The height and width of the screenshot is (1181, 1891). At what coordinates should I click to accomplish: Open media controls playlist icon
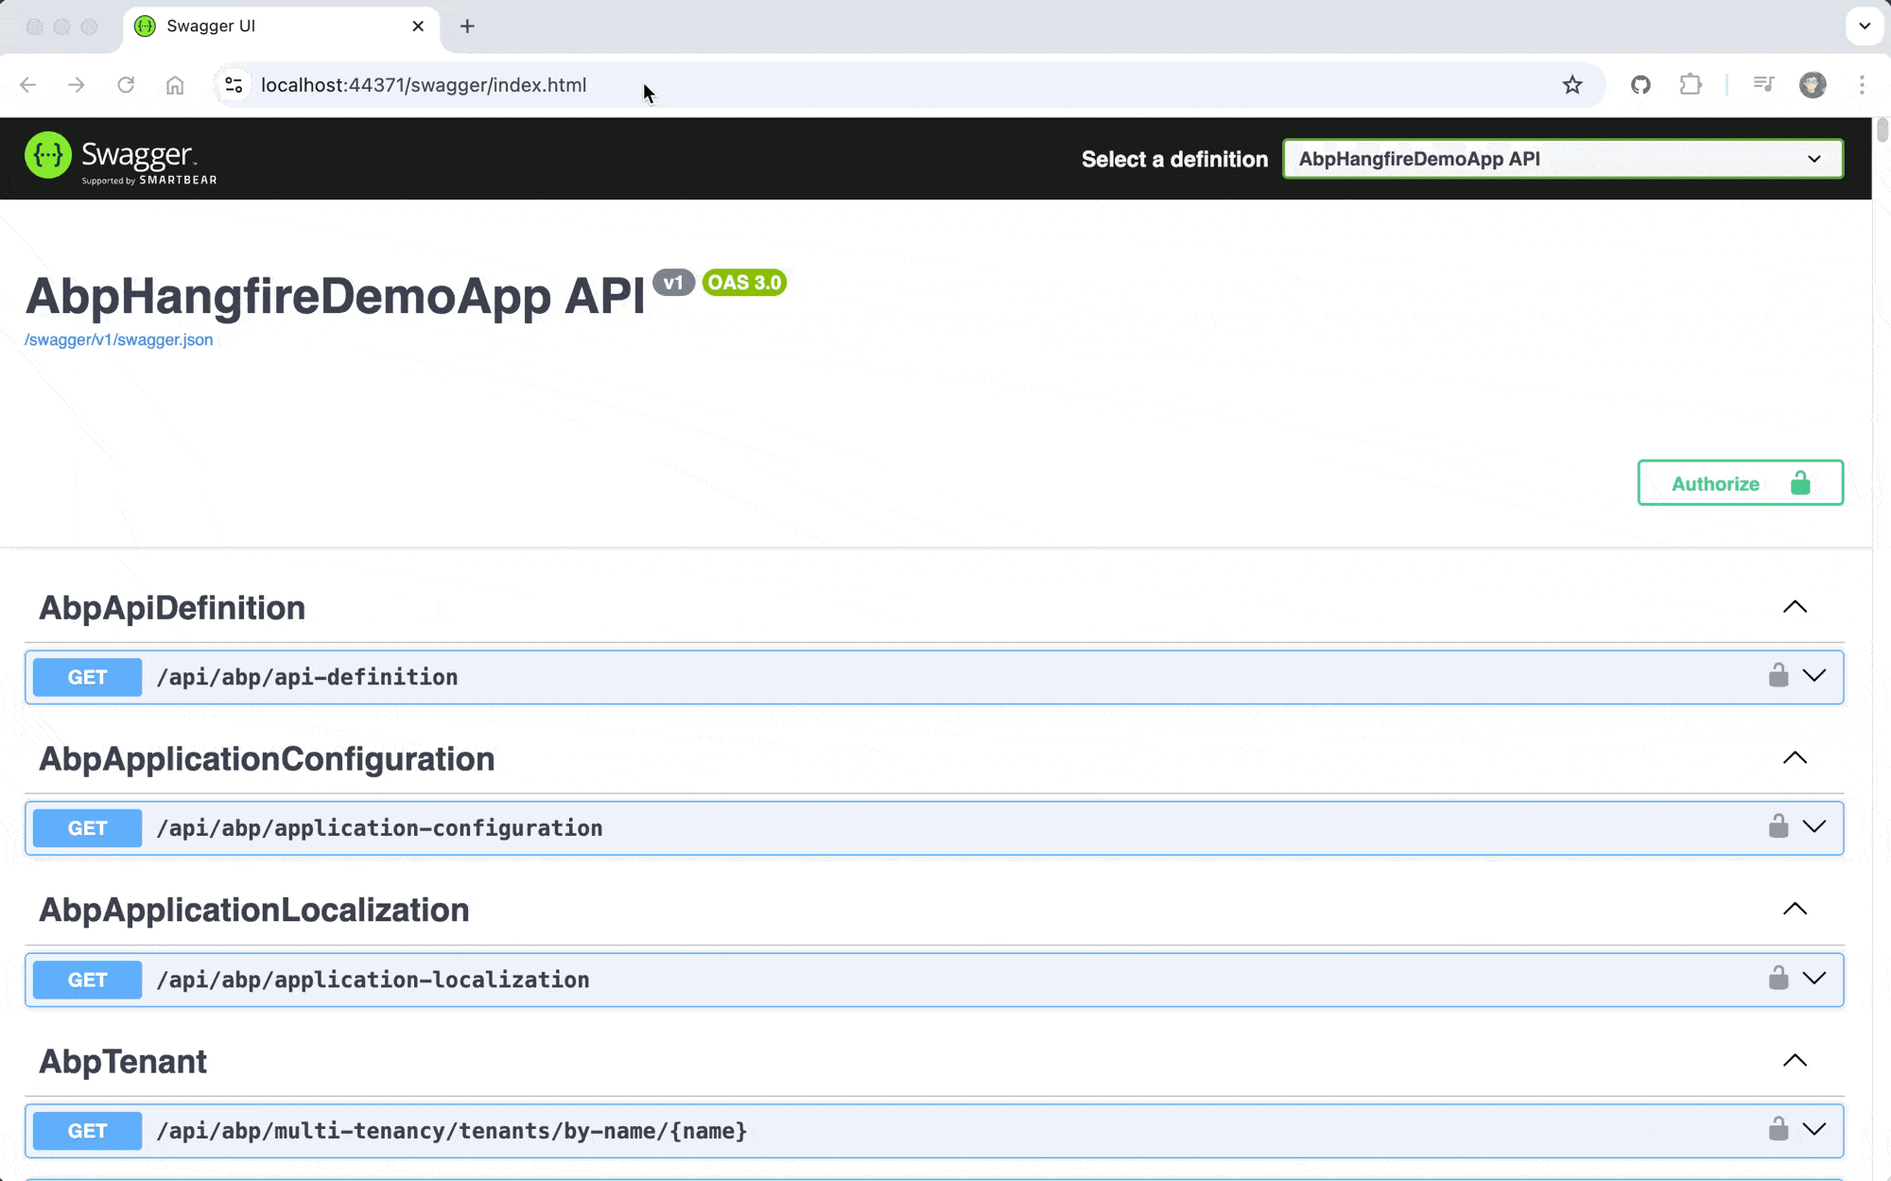point(1763,85)
